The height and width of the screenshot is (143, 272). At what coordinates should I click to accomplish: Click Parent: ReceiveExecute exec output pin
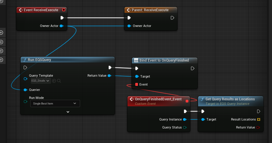(172, 18)
